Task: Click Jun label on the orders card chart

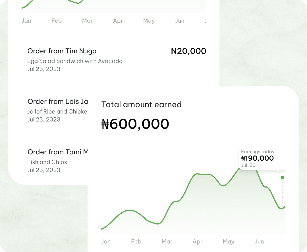Action: 180,21
